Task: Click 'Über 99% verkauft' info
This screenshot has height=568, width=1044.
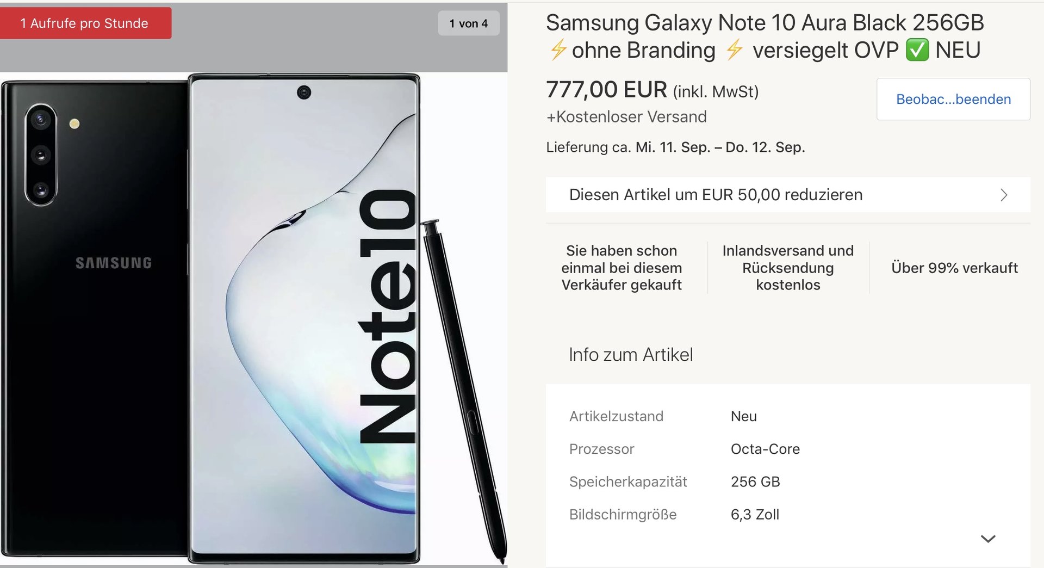Action: (x=954, y=268)
